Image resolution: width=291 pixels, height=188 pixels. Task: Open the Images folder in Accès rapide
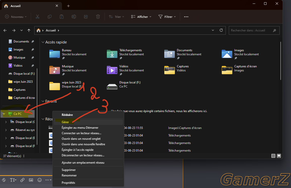(x=227, y=54)
